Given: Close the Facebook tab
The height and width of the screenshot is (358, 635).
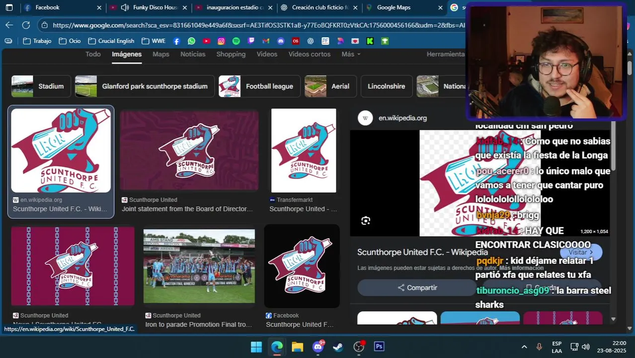Looking at the screenshot, I should [x=99, y=7].
